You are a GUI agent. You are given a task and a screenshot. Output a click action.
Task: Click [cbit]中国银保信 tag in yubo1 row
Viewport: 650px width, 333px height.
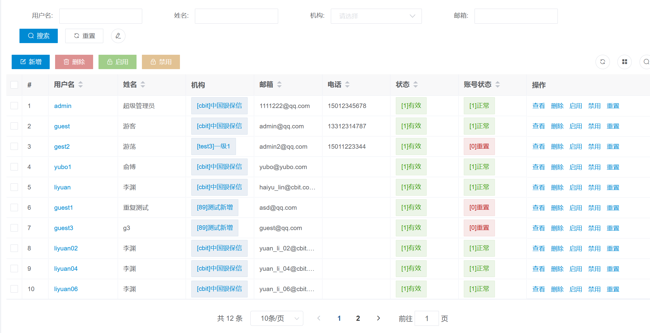(219, 167)
